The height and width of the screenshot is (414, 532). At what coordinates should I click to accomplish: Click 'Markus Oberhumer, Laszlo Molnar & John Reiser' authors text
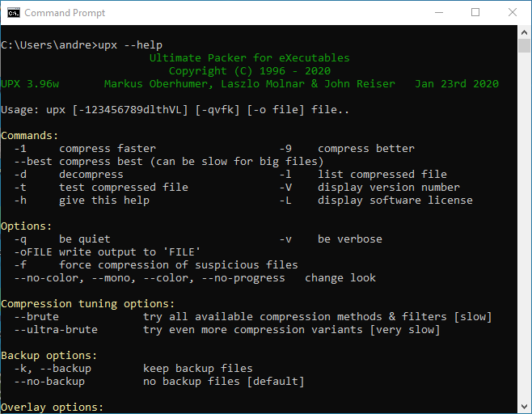tap(250, 84)
